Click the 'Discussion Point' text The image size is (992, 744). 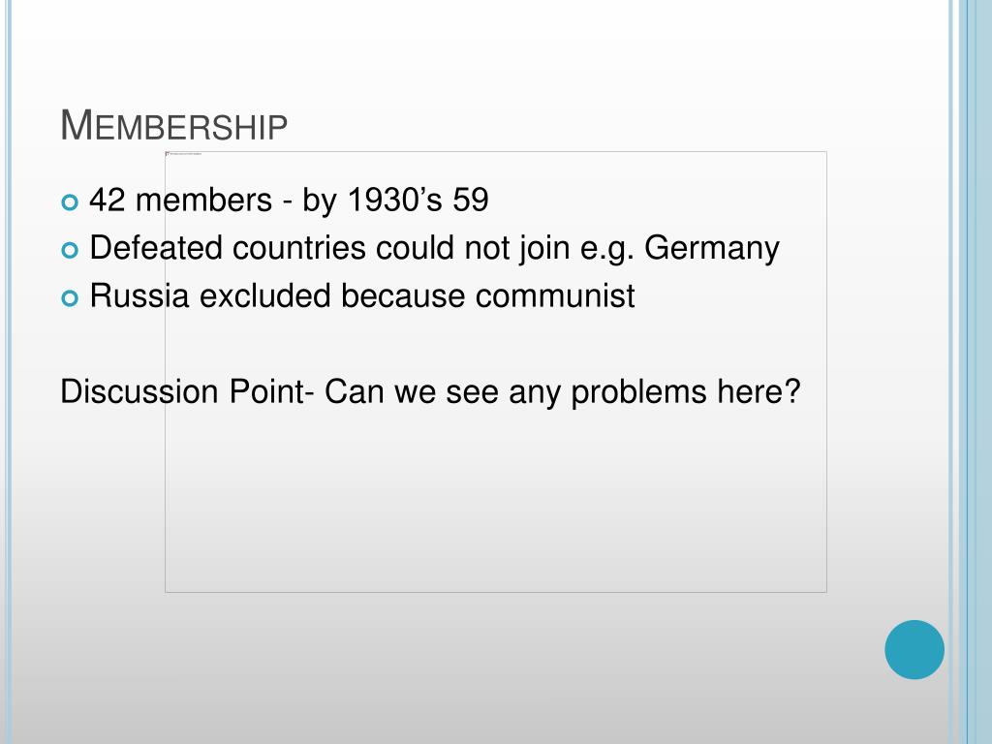(x=183, y=391)
